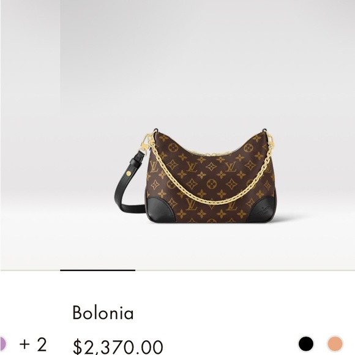This screenshot has height=355, width=355.
Task: Open the Bolonia monogram bag photo
Action: tap(195, 176)
